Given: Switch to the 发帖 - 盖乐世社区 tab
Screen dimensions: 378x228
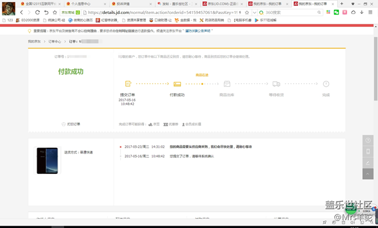Looking at the screenshot, I should point(177,4).
